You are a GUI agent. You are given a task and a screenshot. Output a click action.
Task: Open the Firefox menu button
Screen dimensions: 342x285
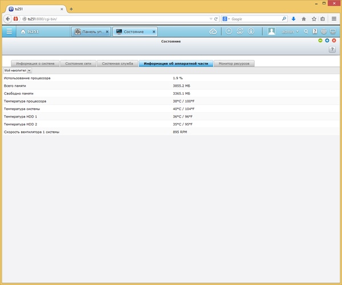[x=334, y=19]
